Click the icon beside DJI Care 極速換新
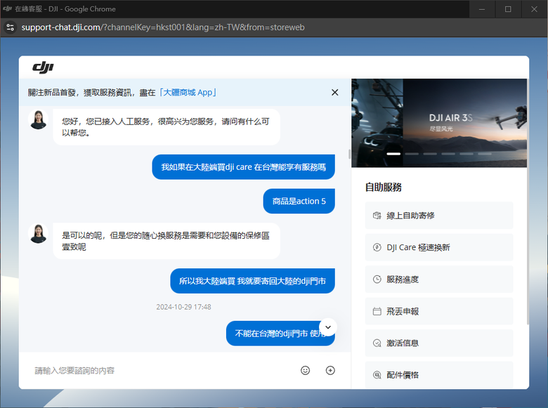The height and width of the screenshot is (408, 548). (x=377, y=247)
